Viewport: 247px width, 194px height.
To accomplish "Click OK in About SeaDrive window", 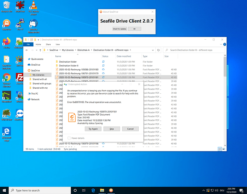I will pos(134,29).
